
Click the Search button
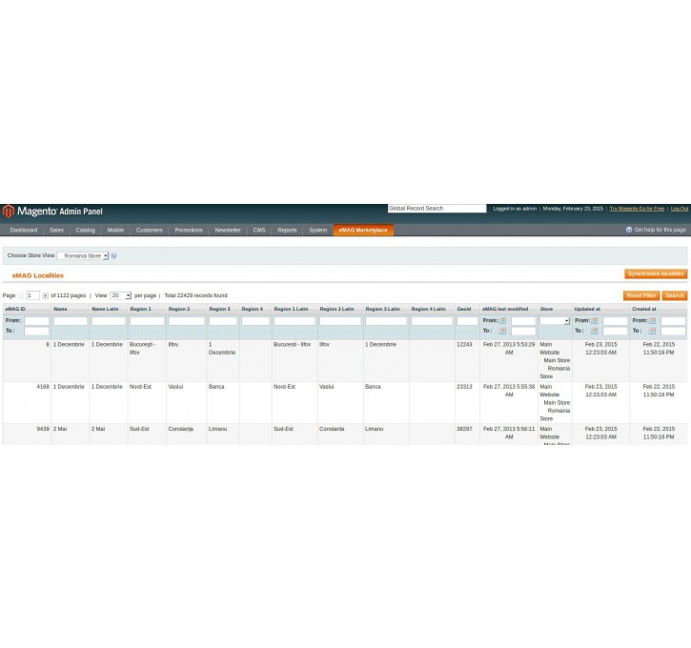pos(675,295)
